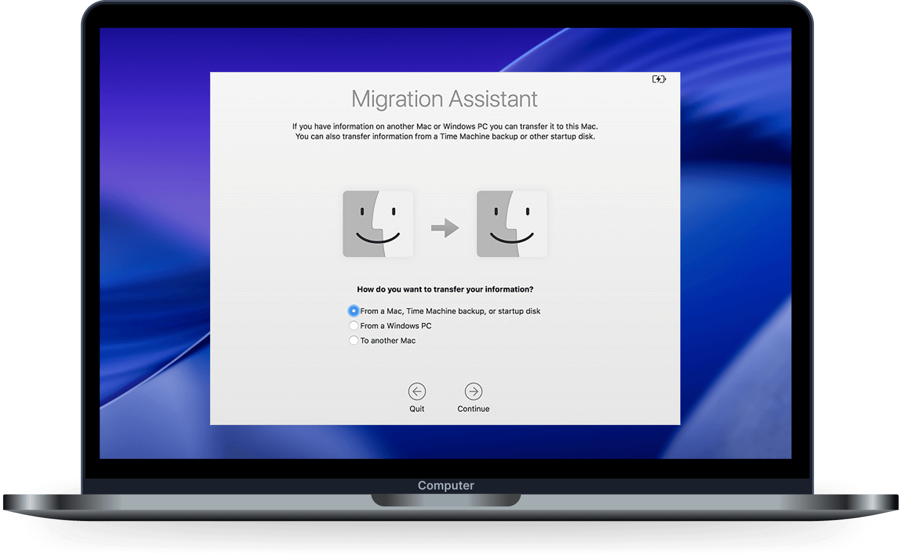
Task: Click the instructional text about transferring information
Action: (445, 131)
